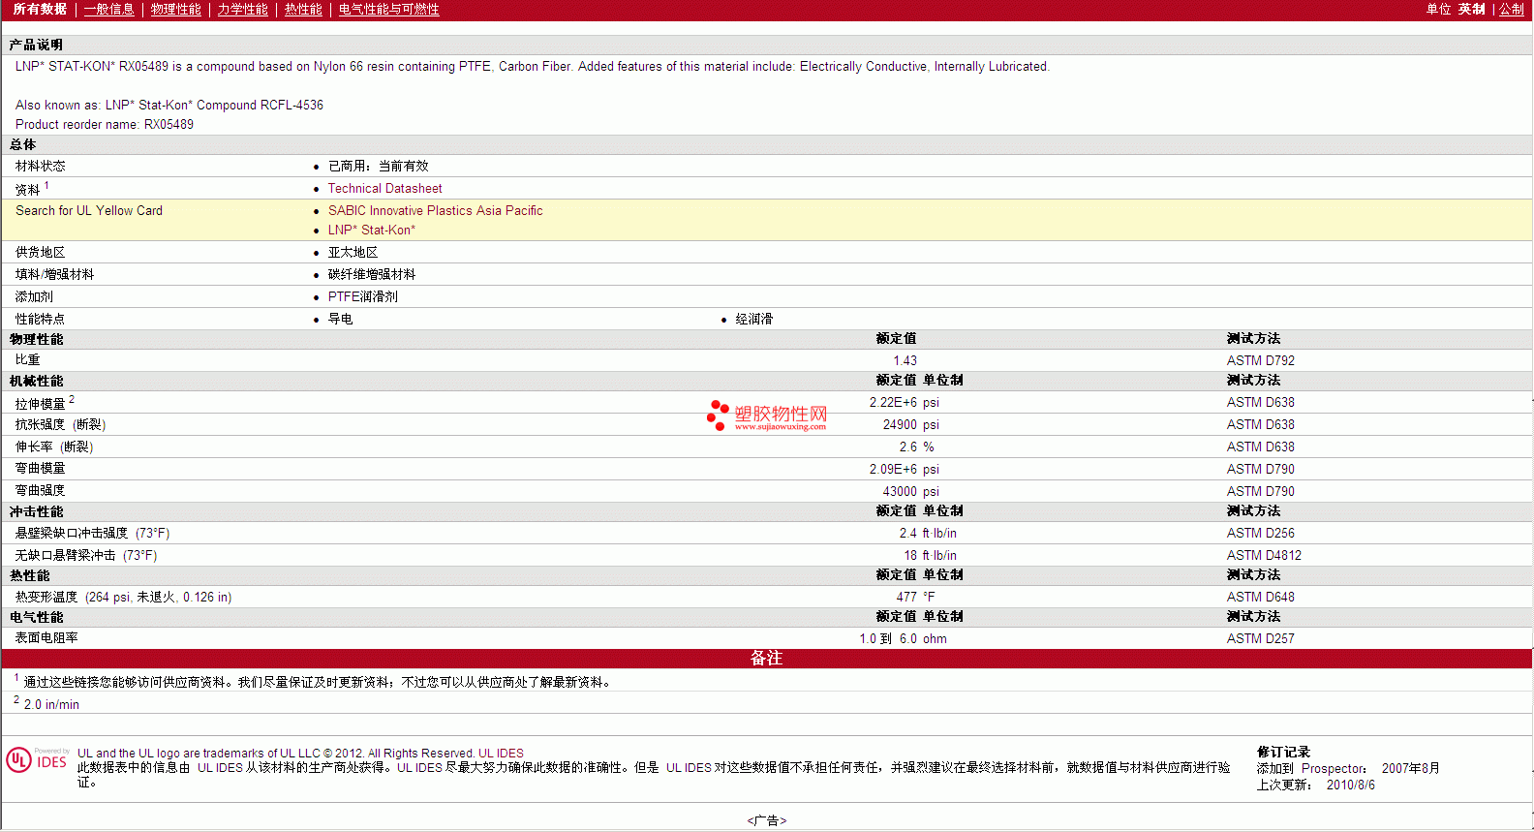Click the 备注 red header bar
This screenshot has height=832, width=1534.
point(766,659)
